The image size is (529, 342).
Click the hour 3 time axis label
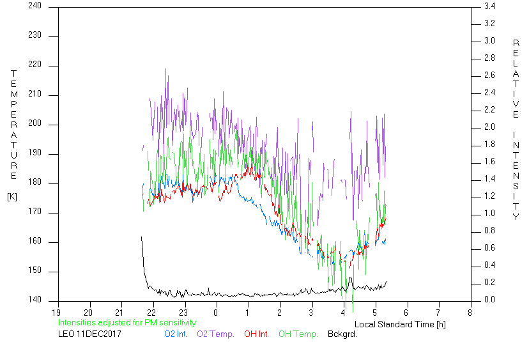point(311,313)
